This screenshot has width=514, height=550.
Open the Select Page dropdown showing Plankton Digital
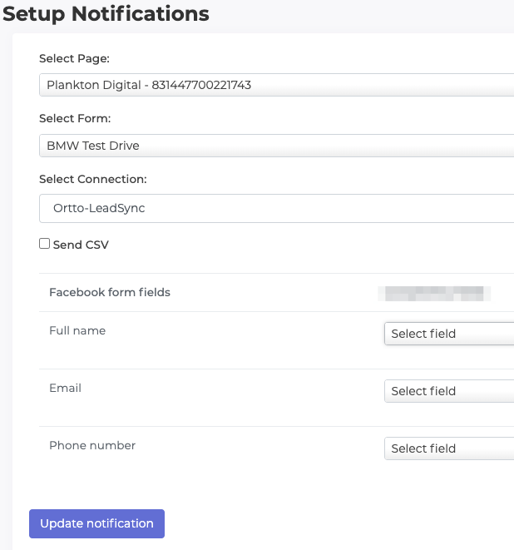[277, 85]
